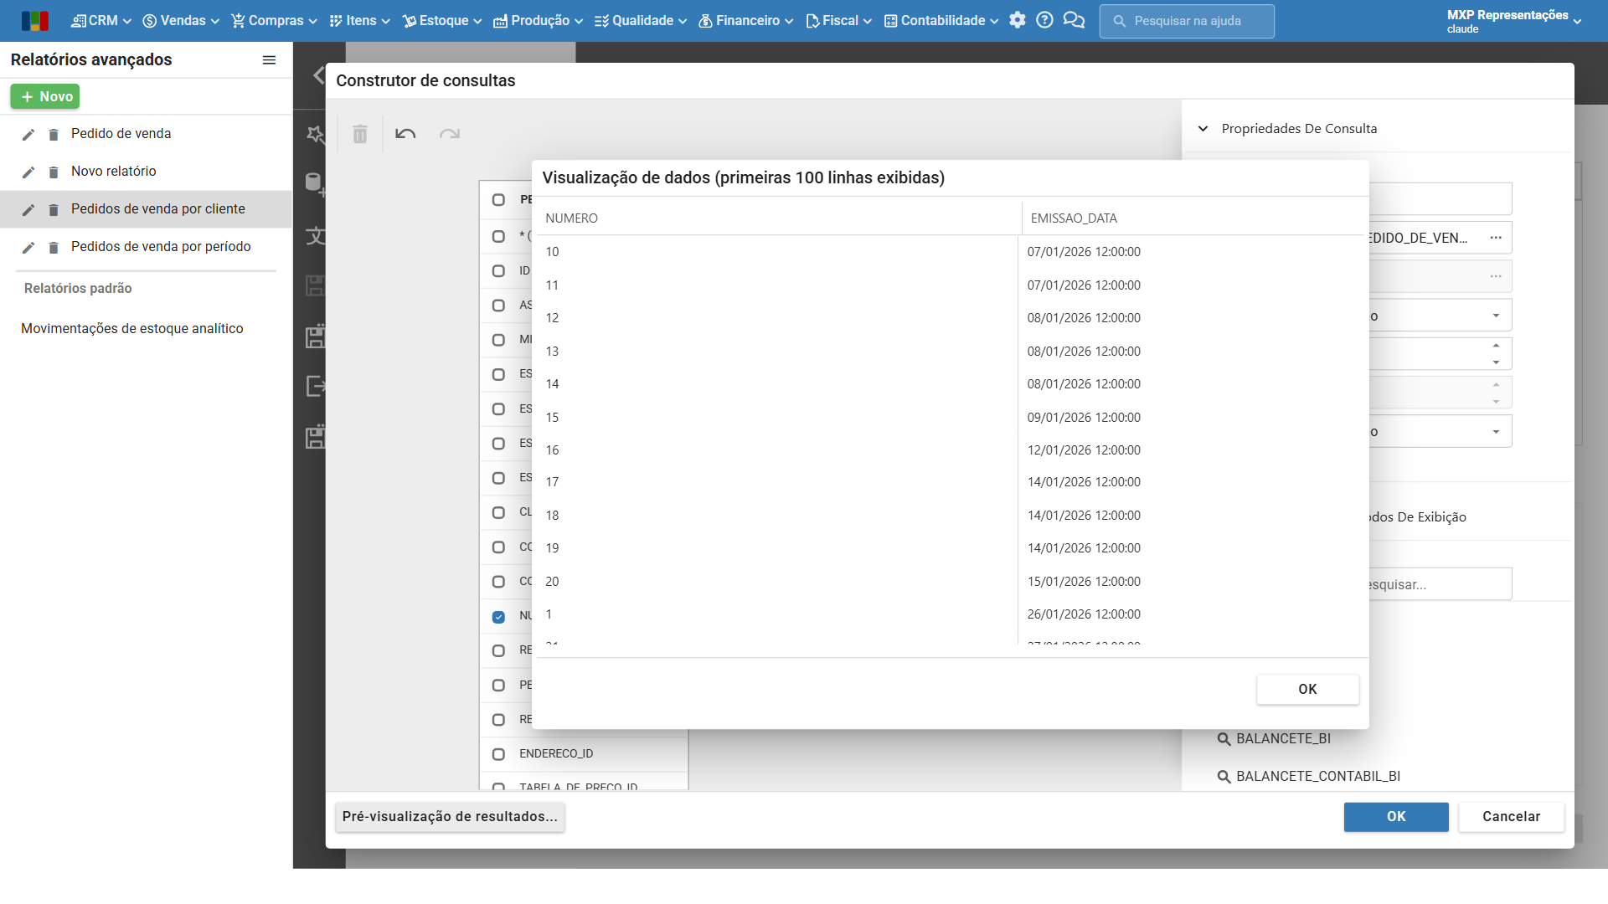Click the ellipsis button beside PEDIDO_DE_VEN field
Viewport: 1608px width, 904px height.
click(x=1496, y=238)
